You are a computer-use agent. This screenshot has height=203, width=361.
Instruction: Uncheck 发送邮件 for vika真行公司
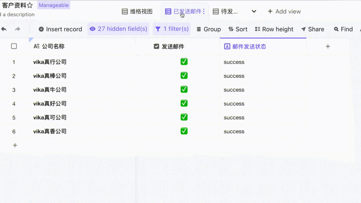click(x=184, y=62)
